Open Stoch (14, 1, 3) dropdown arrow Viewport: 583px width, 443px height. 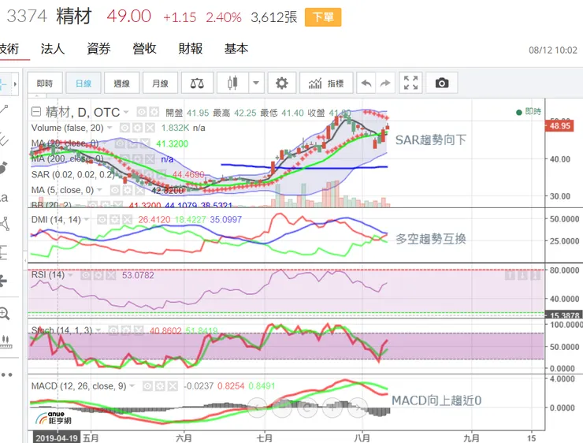pos(98,330)
